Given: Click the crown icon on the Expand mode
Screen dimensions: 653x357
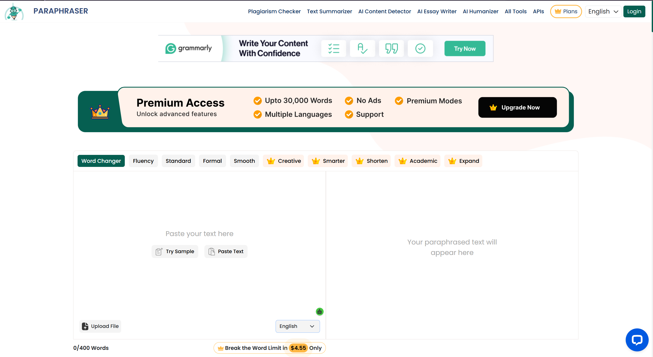Looking at the screenshot, I should pos(452,161).
